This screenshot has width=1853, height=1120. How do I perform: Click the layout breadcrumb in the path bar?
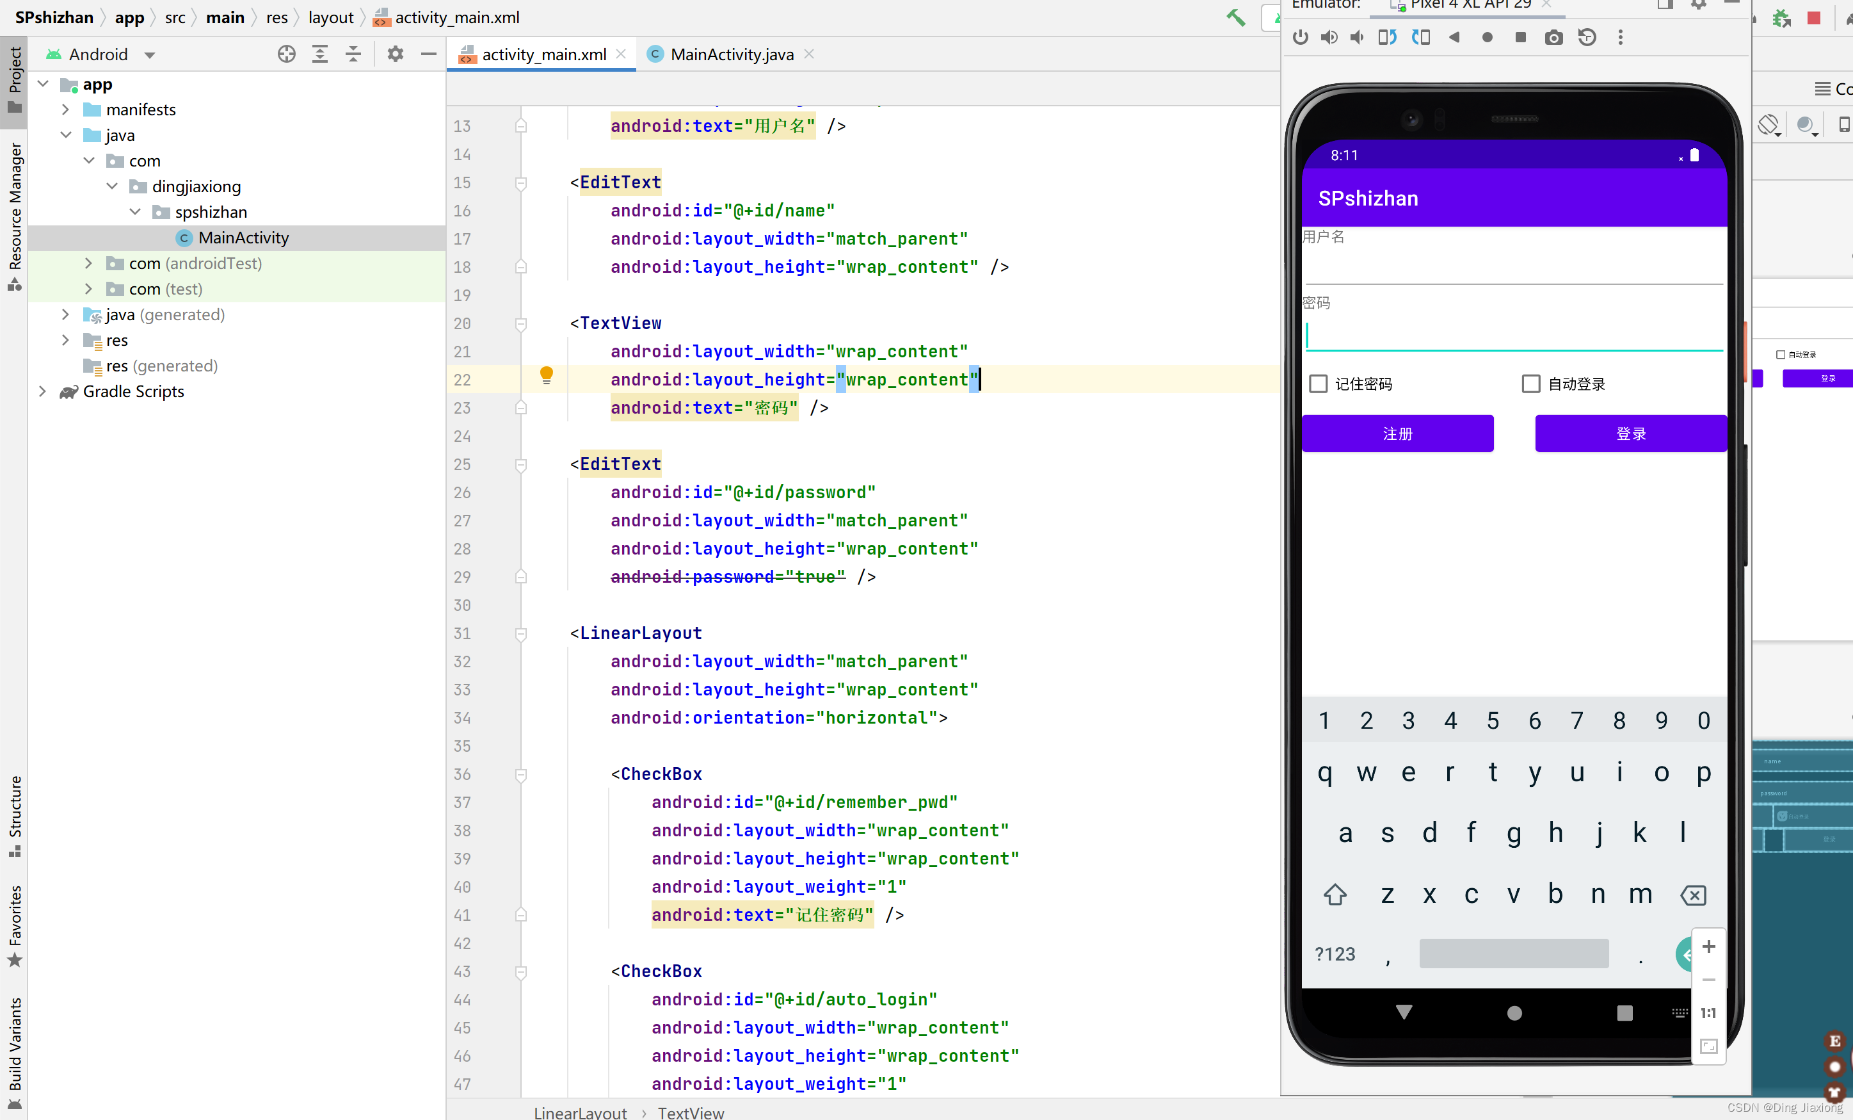[x=331, y=17]
